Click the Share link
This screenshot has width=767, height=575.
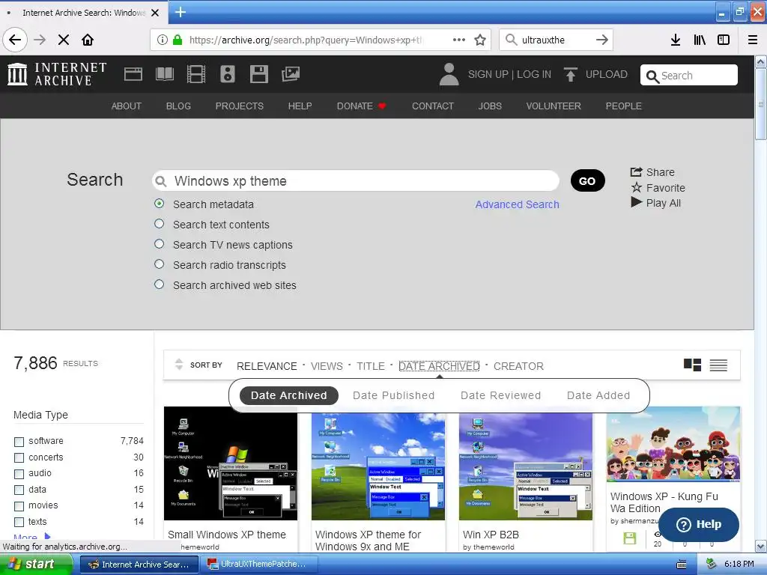pos(652,172)
